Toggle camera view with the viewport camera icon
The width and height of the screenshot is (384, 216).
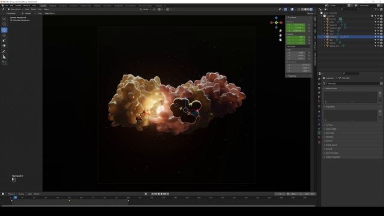(280, 40)
